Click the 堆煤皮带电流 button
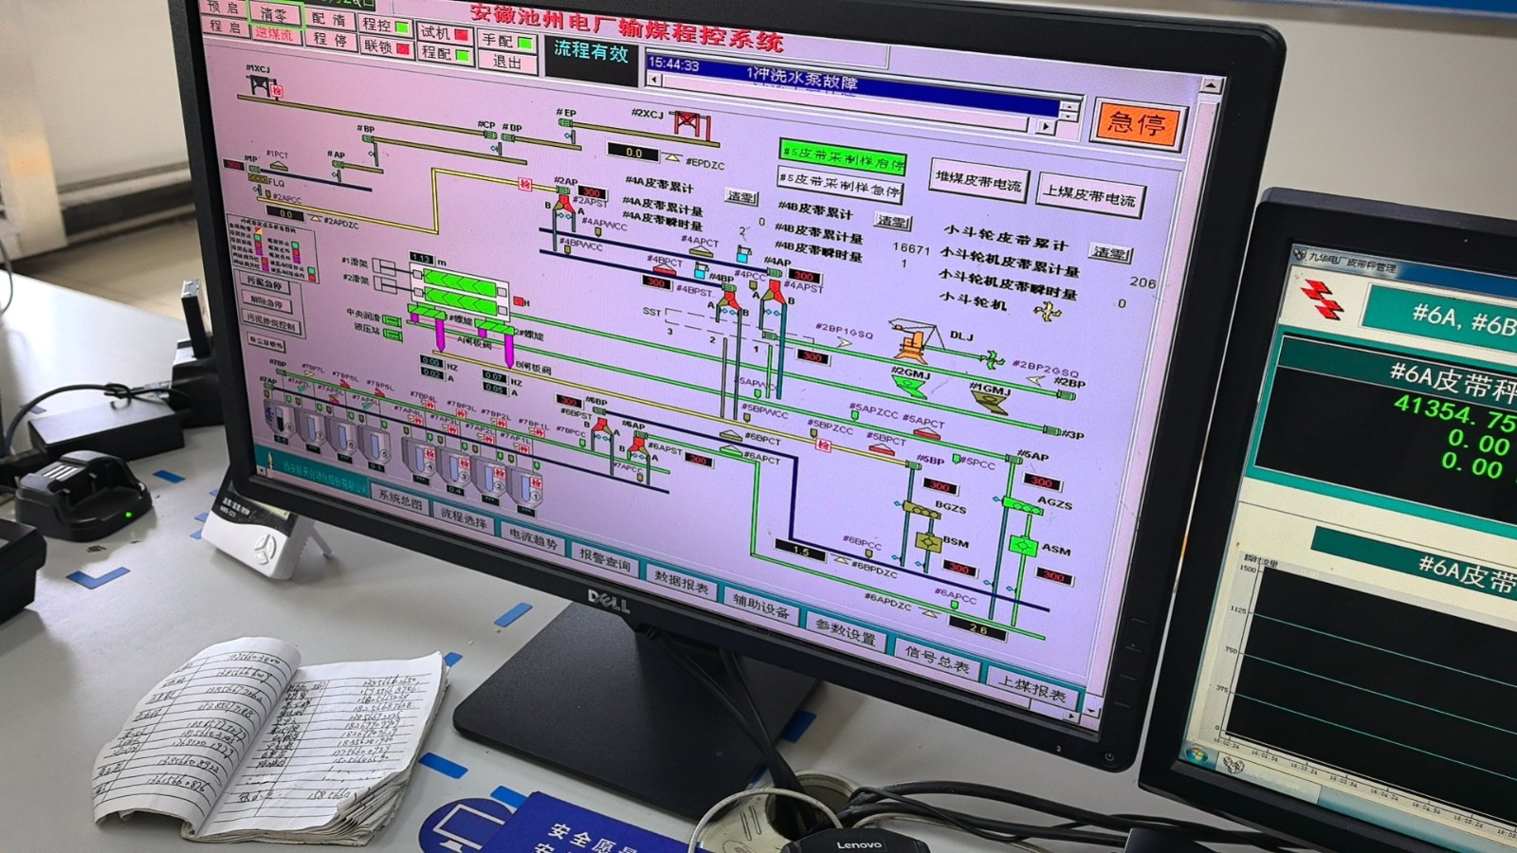This screenshot has width=1517, height=853. [x=978, y=181]
